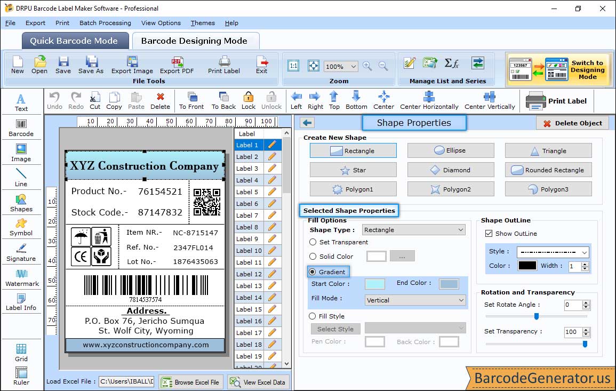Viewport: 616px width, 391px height.
Task: Toggle the Show OutLine checkbox
Action: [x=489, y=234]
